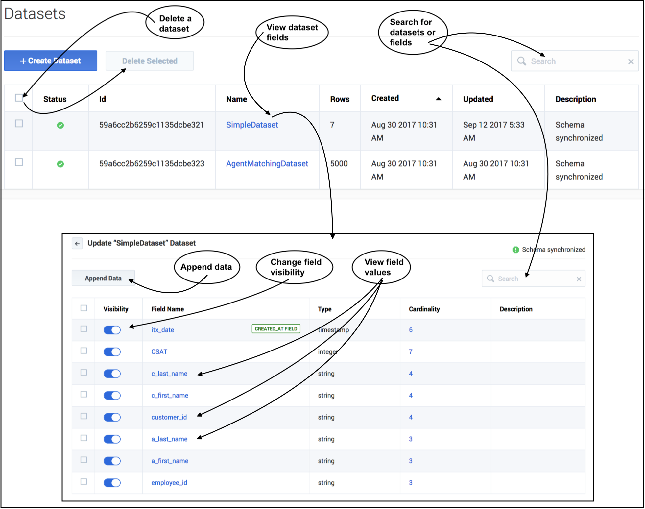Click the magnifier icon in the datasets search bar
Image resolution: width=645 pixels, height=509 pixels.
click(522, 61)
